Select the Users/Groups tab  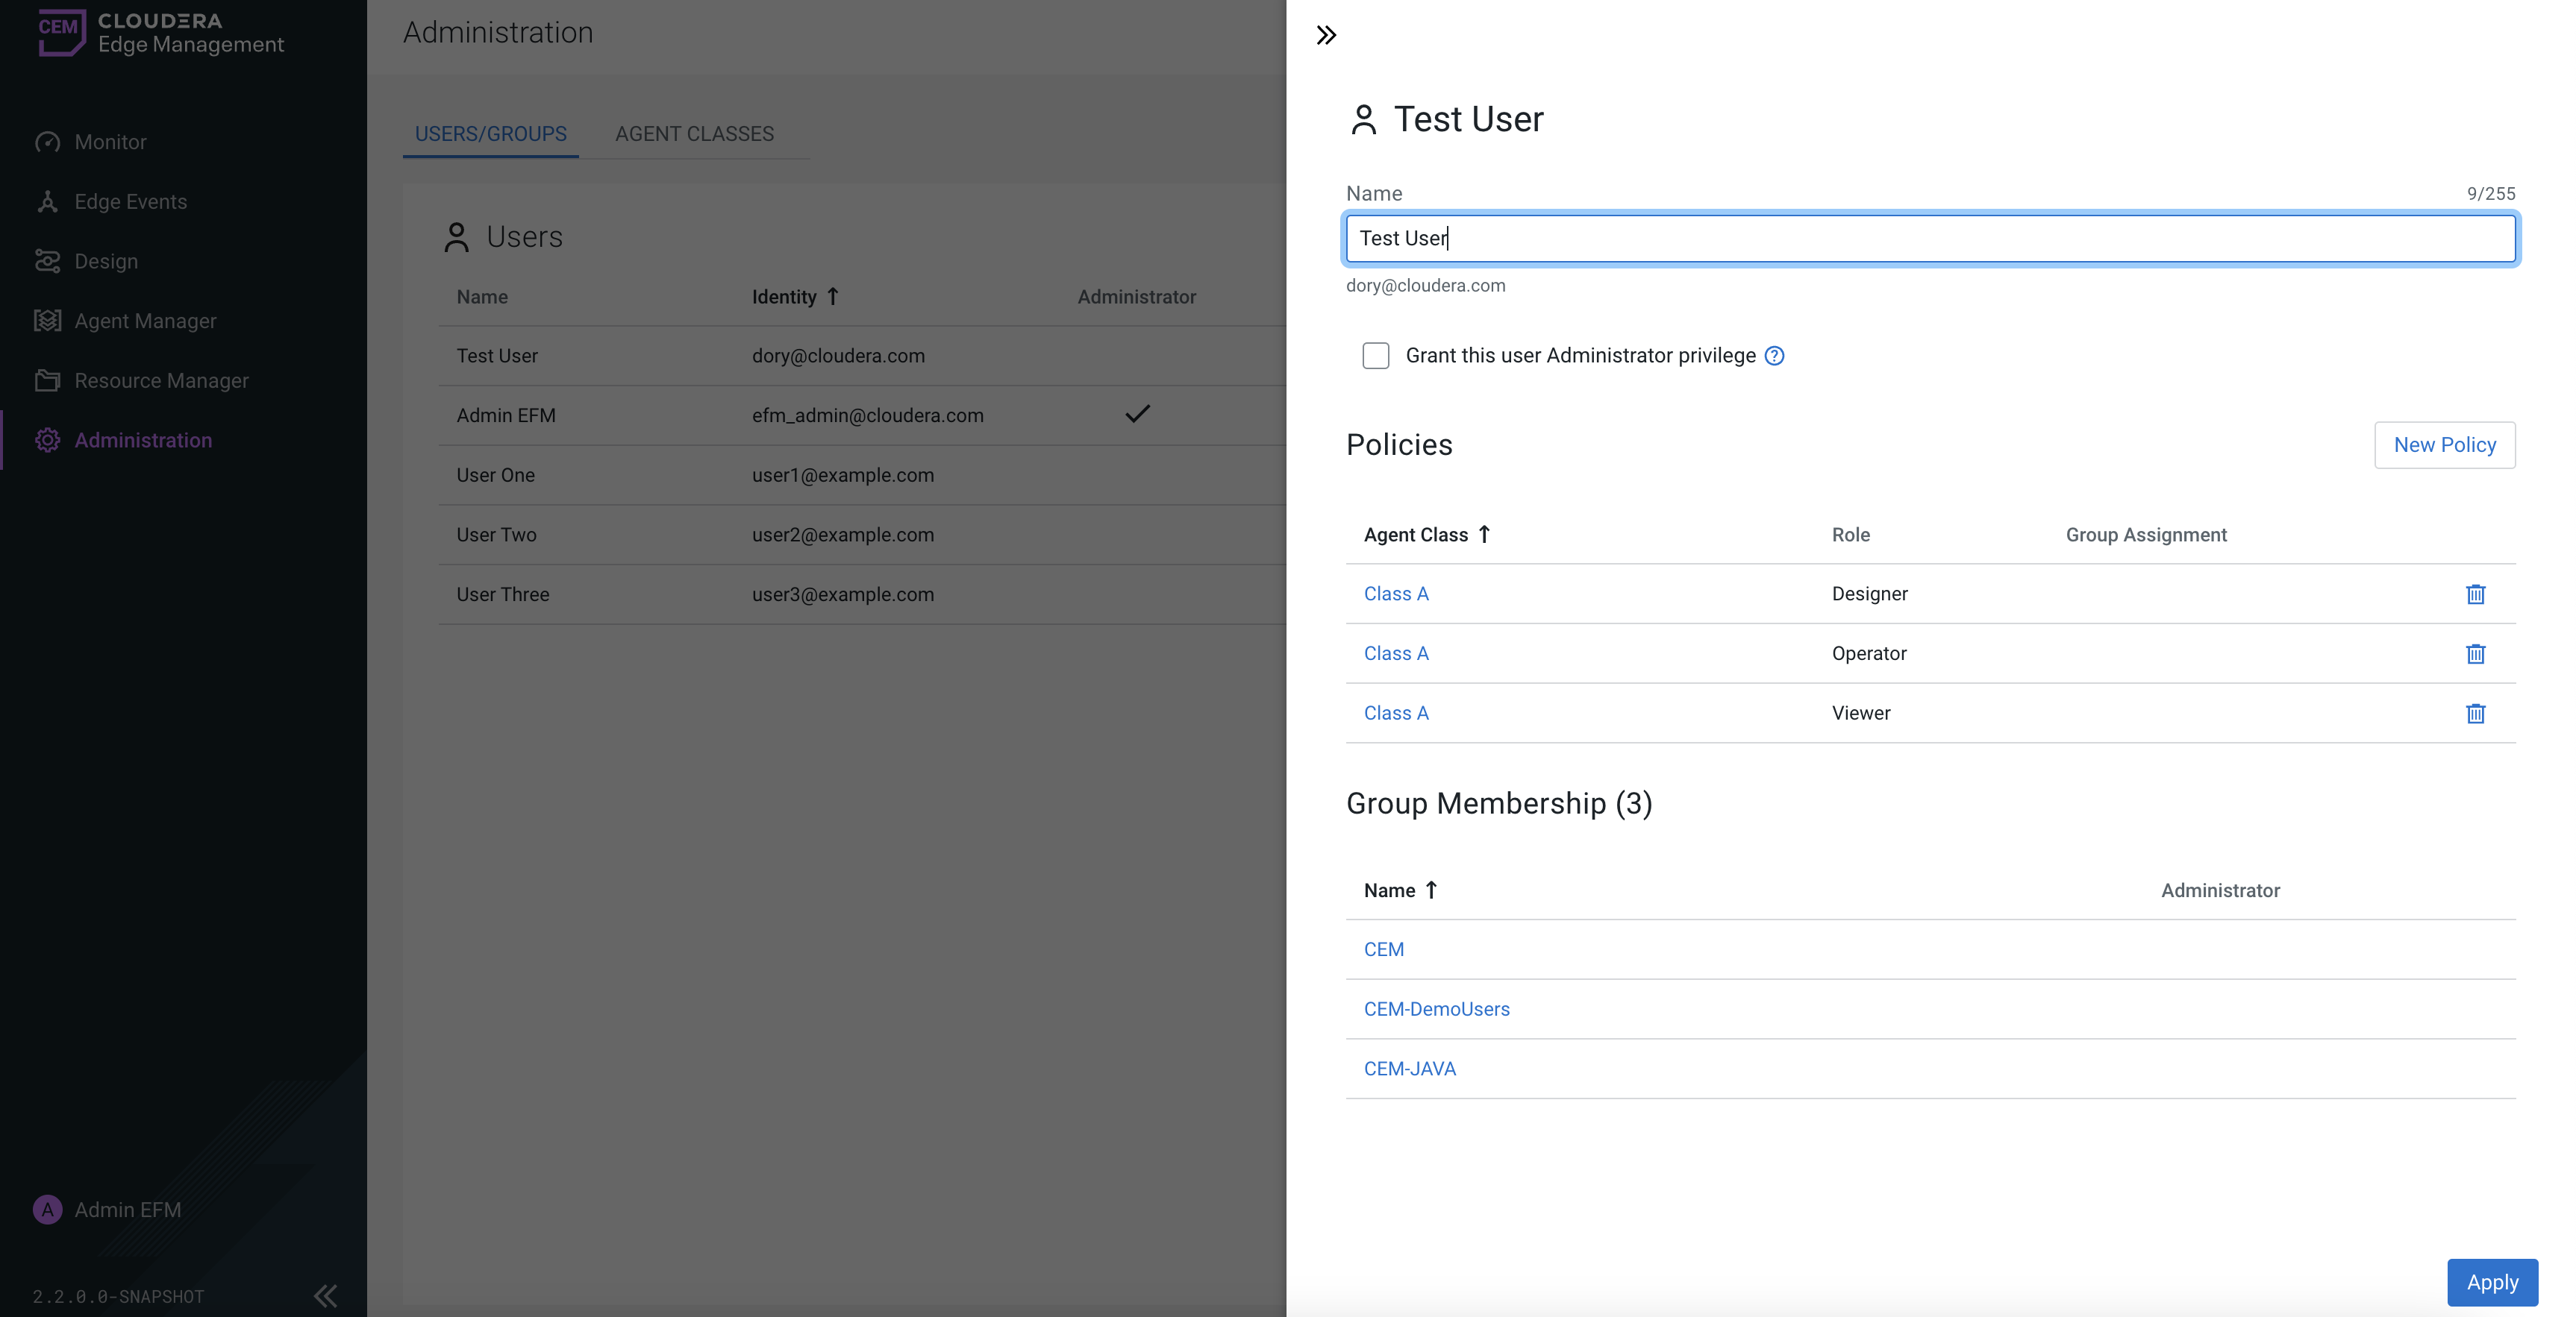tap(490, 134)
